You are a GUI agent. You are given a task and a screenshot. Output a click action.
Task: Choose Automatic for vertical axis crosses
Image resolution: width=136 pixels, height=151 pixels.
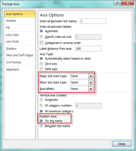pyautogui.click(x=41, y=100)
